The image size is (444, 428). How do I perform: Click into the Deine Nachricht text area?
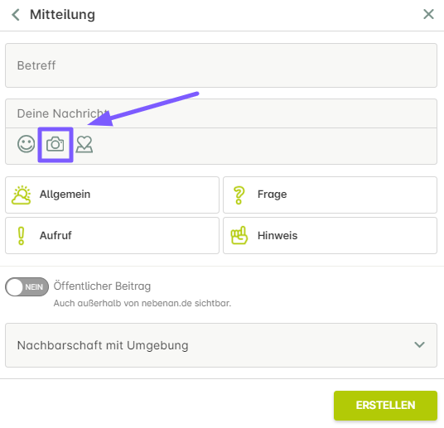point(221,113)
